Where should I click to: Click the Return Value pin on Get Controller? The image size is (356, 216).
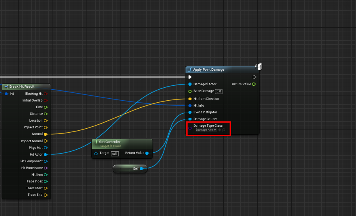[147, 153]
